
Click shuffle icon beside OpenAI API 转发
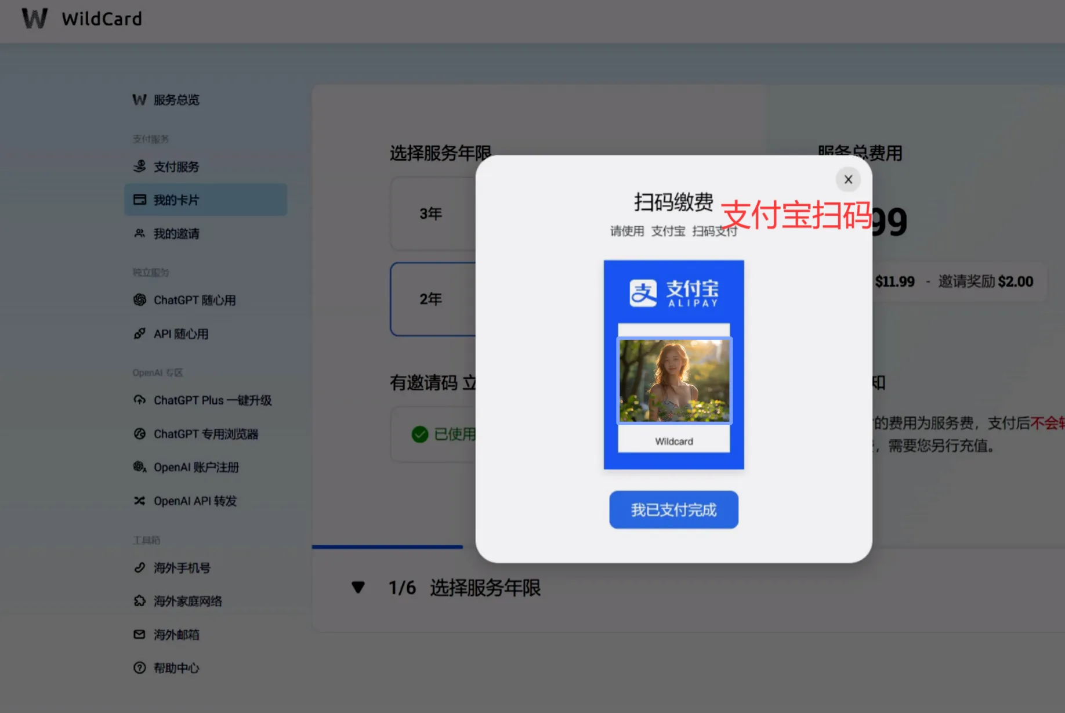pyautogui.click(x=139, y=501)
